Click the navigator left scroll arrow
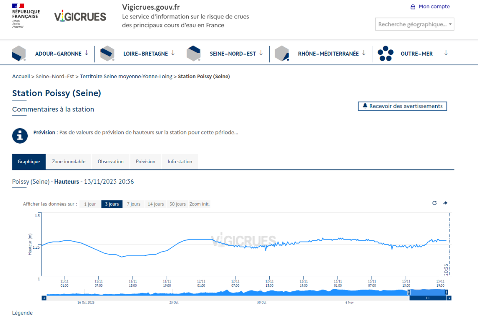478x319 pixels. pos(44,298)
